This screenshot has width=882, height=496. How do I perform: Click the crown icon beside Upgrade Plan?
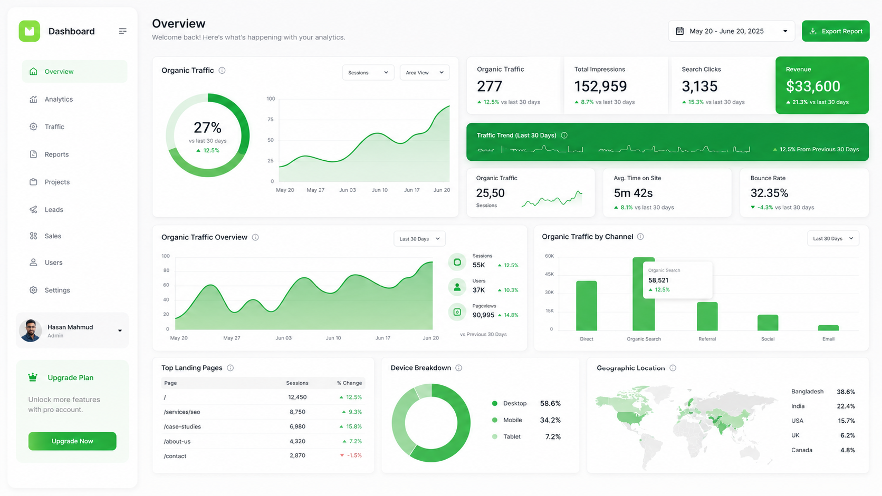point(33,377)
